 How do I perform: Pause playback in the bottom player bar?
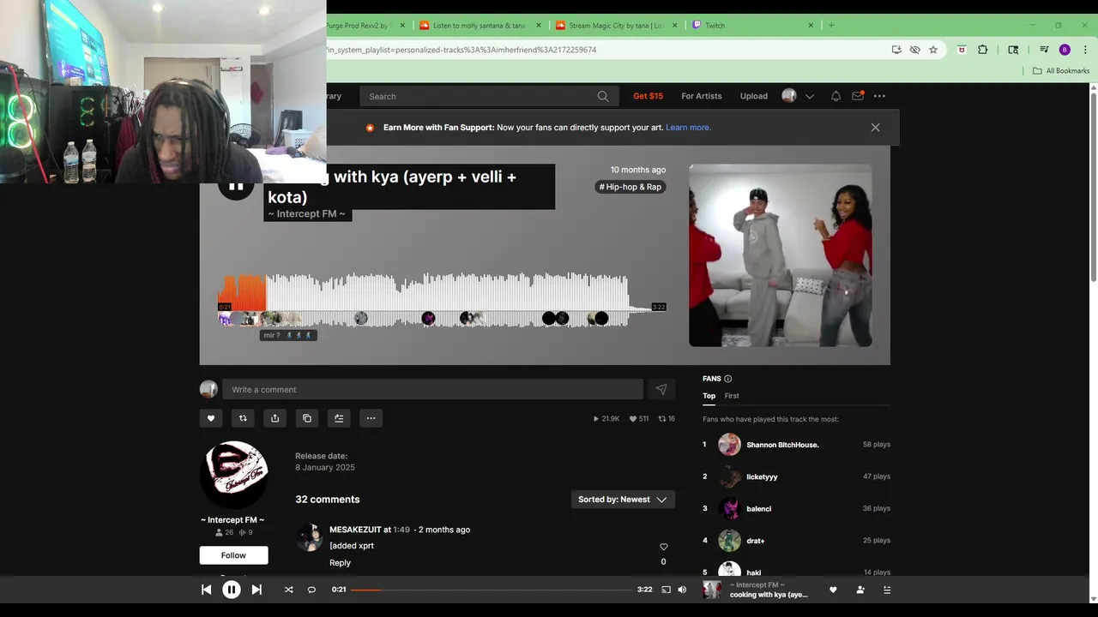click(232, 590)
